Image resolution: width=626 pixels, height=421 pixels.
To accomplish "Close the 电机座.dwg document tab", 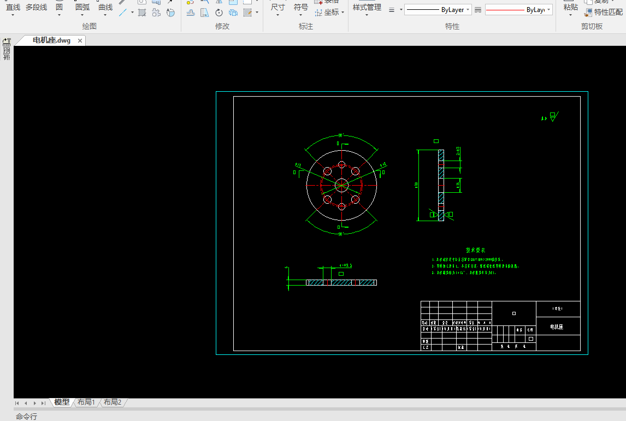I will (80, 40).
